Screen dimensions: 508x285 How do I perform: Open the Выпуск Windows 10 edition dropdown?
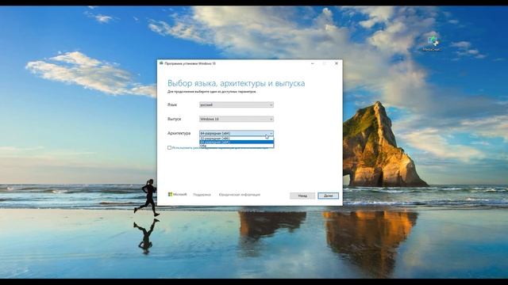tap(237, 120)
